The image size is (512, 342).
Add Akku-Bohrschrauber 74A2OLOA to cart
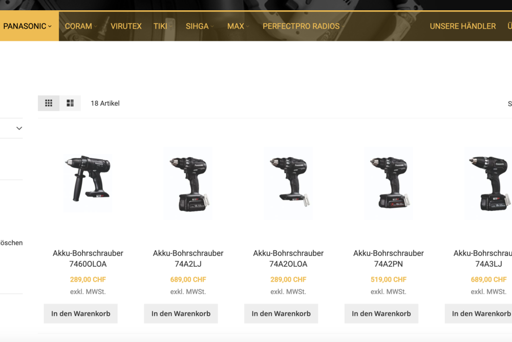click(281, 313)
